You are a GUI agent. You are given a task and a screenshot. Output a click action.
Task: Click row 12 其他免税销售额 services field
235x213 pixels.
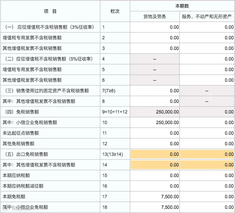[207, 144]
